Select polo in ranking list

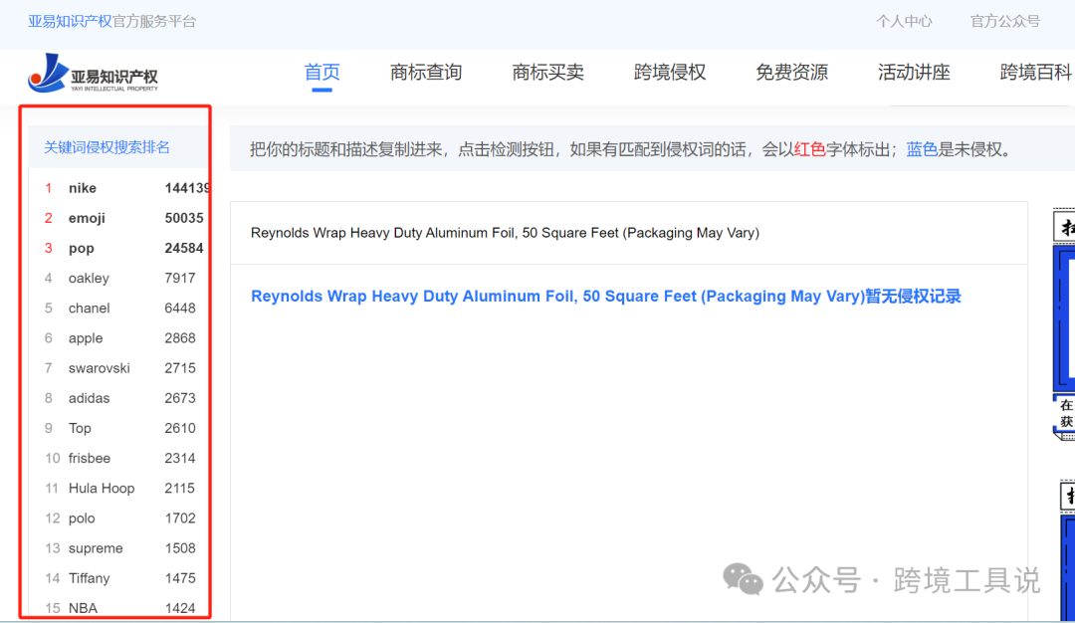tap(82, 519)
